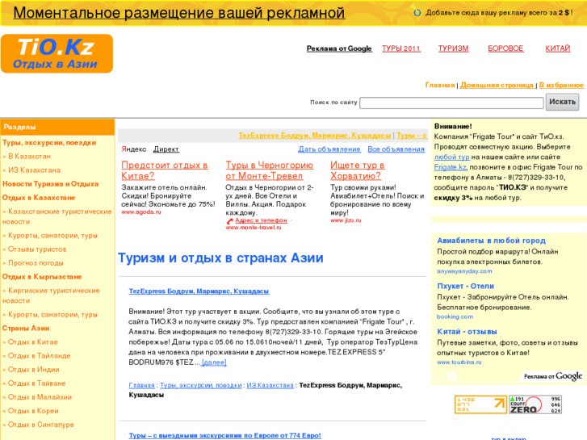
Task: Open Отдых в Кореи link
Action: pos(33,411)
